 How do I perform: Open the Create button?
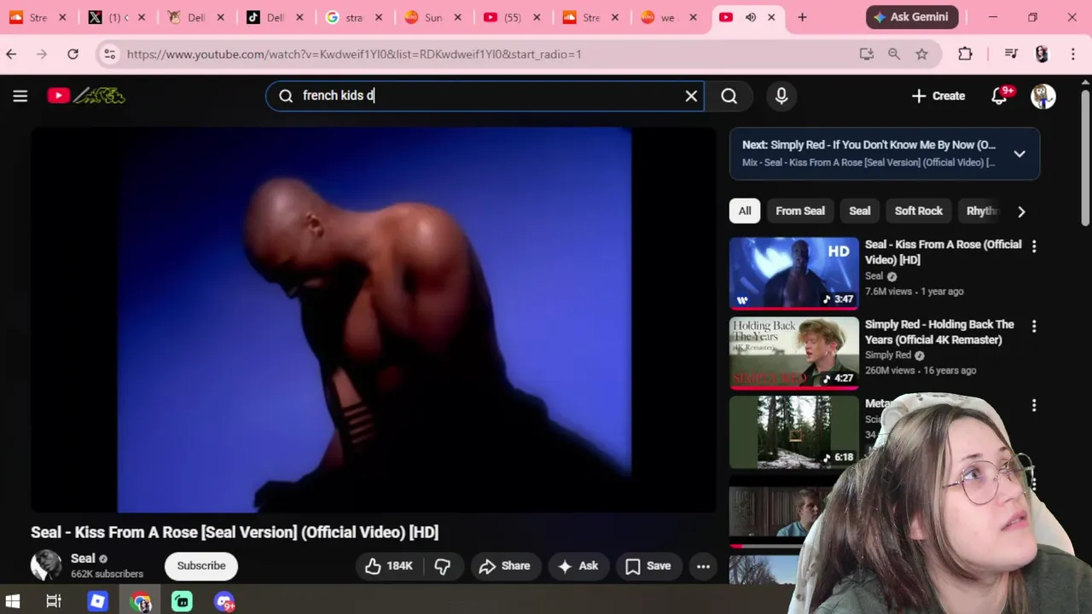coord(938,96)
